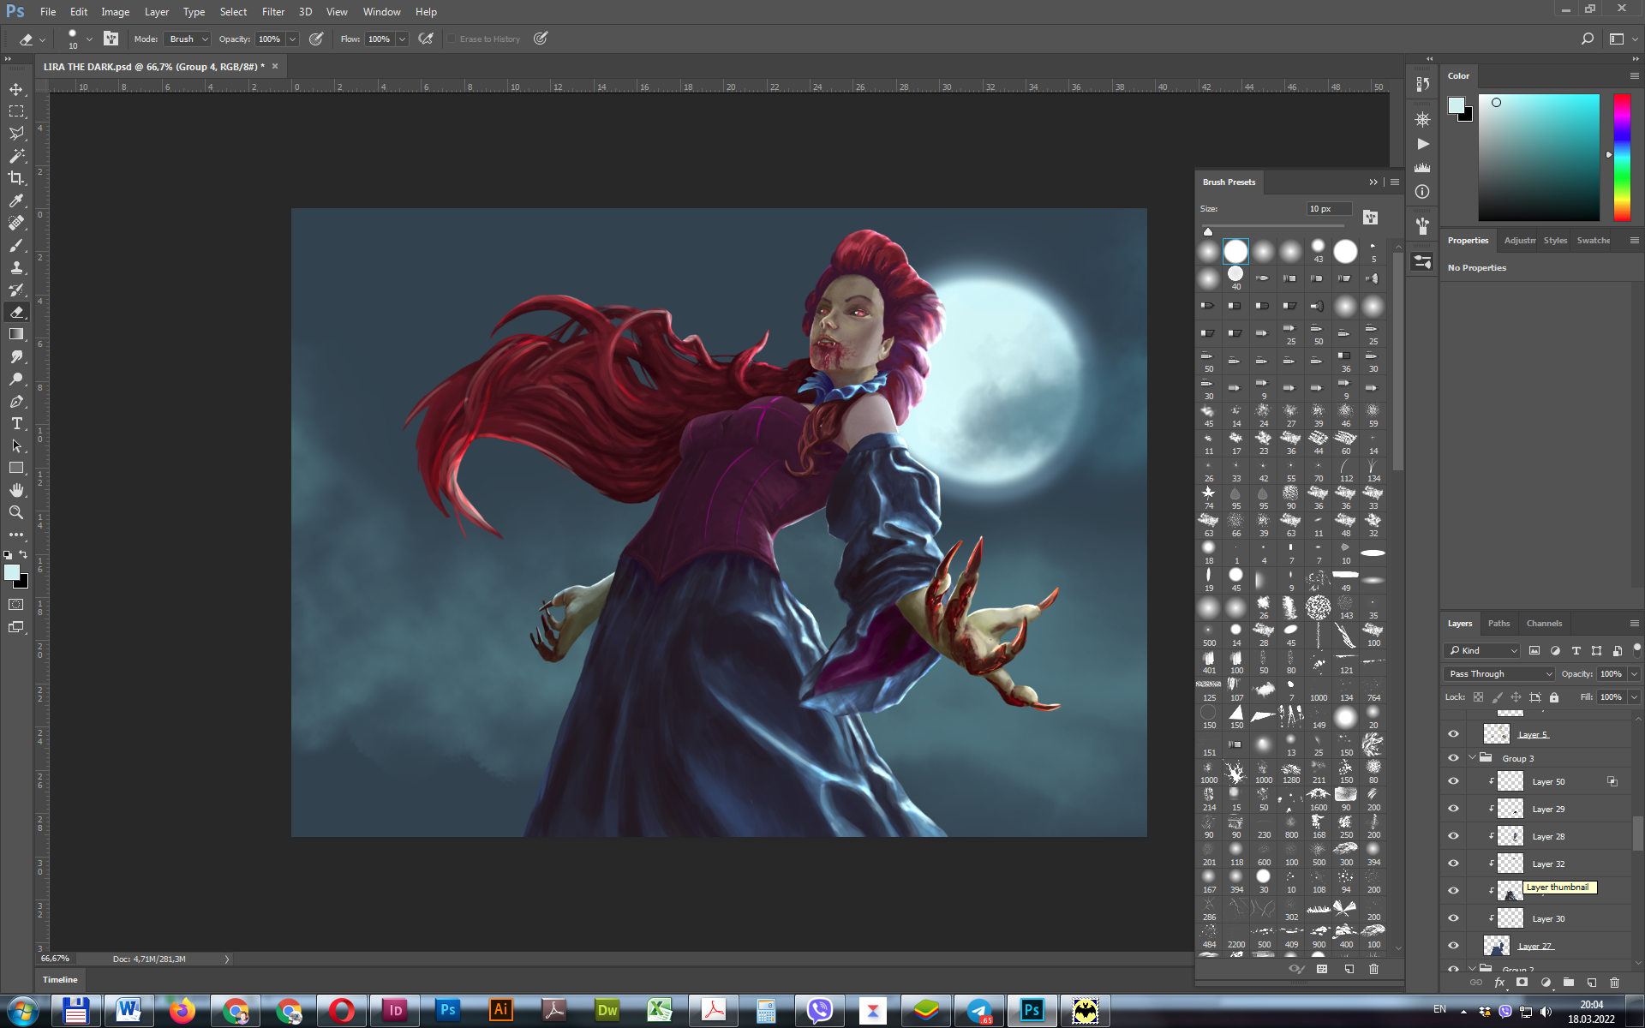Image resolution: width=1645 pixels, height=1028 pixels.
Task: Toggle pressure for opacity icon
Action: pos(316,39)
